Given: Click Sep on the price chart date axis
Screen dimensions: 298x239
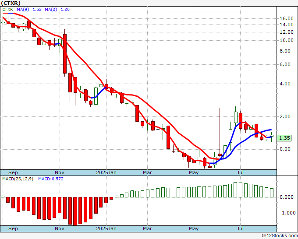Looking at the screenshot, I should point(13,172).
